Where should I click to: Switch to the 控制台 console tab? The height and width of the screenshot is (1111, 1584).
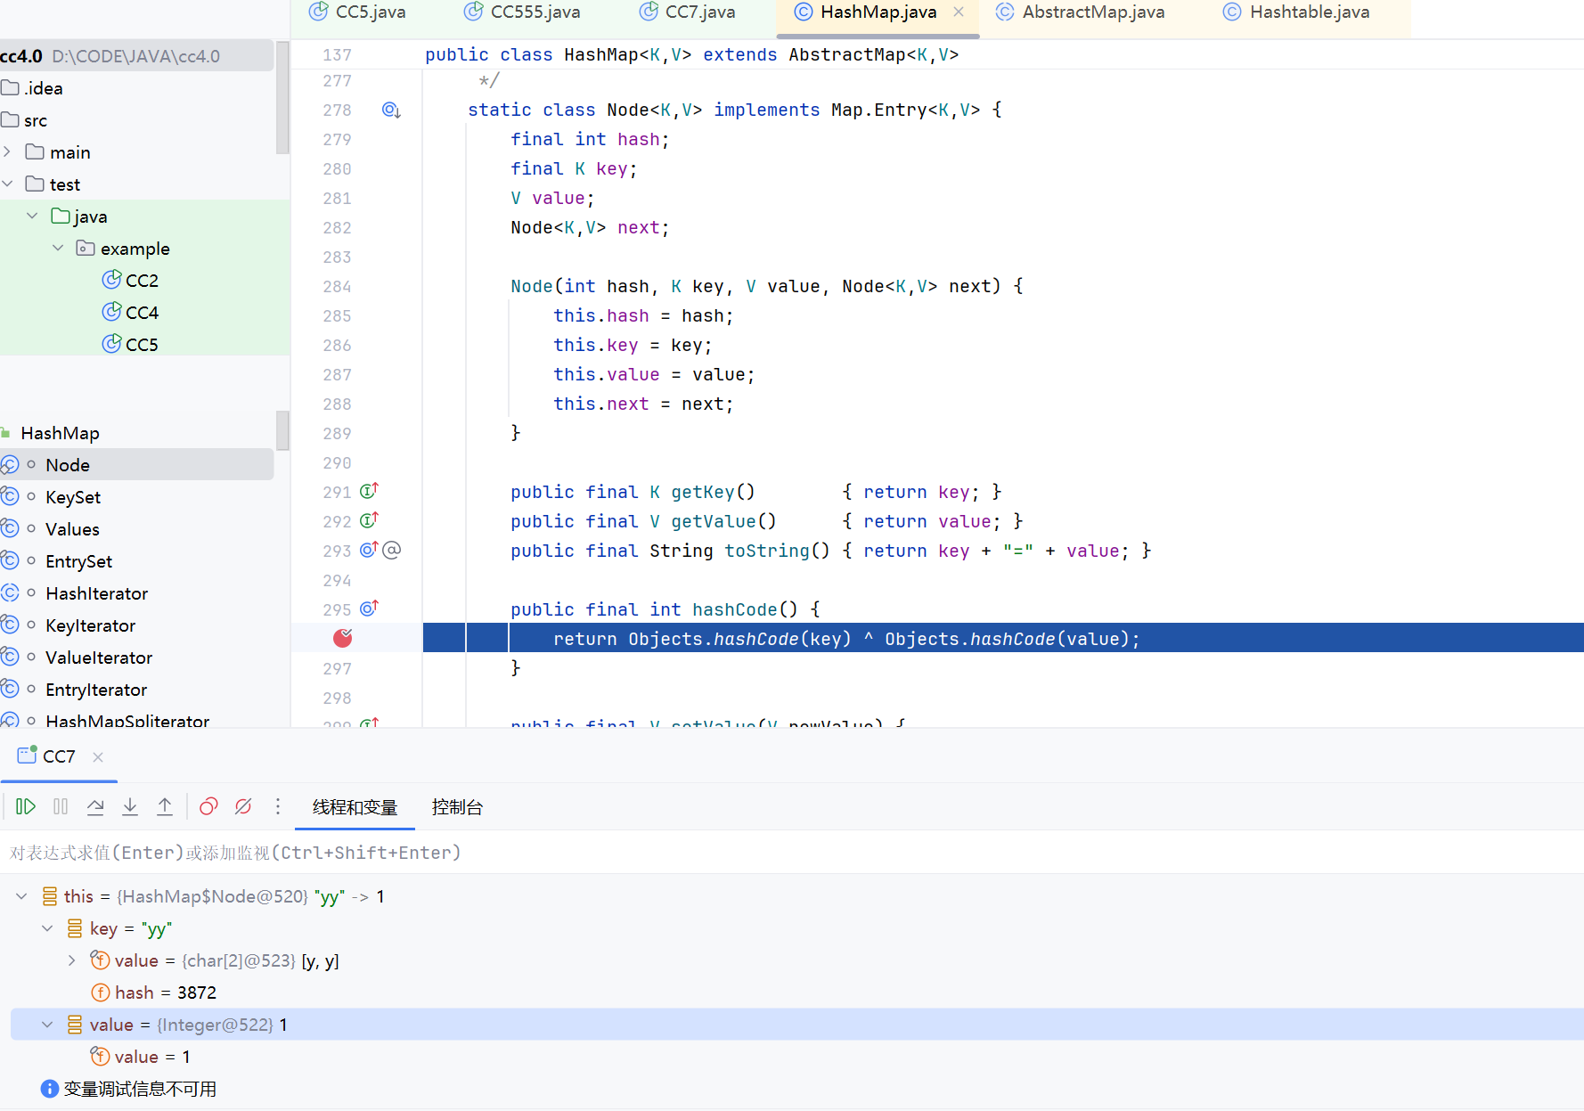457,807
